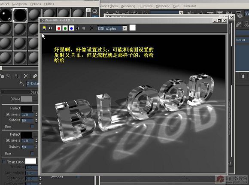Click the Refract Glossiness spinner arrows
This screenshot has width=249, height=185.
36,140
